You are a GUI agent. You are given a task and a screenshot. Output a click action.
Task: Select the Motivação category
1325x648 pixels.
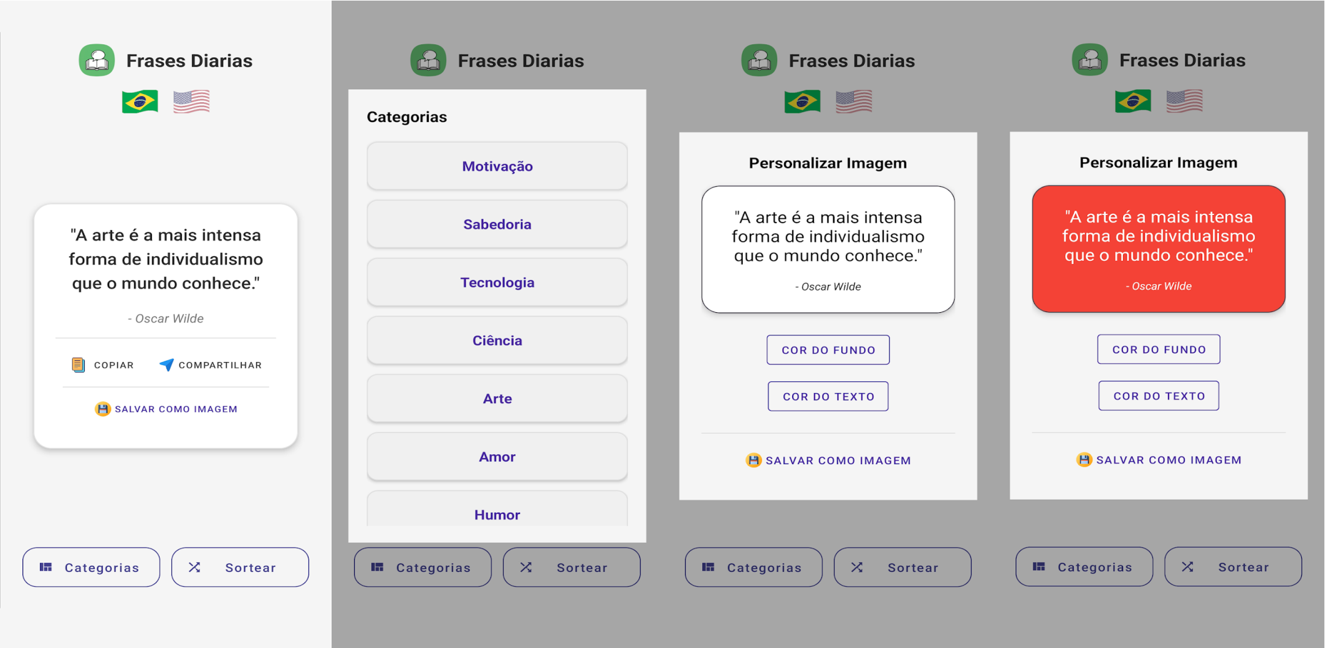click(497, 166)
